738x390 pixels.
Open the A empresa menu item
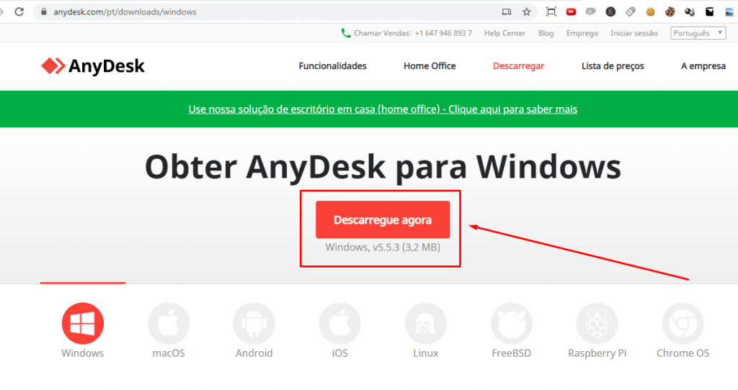coord(703,66)
